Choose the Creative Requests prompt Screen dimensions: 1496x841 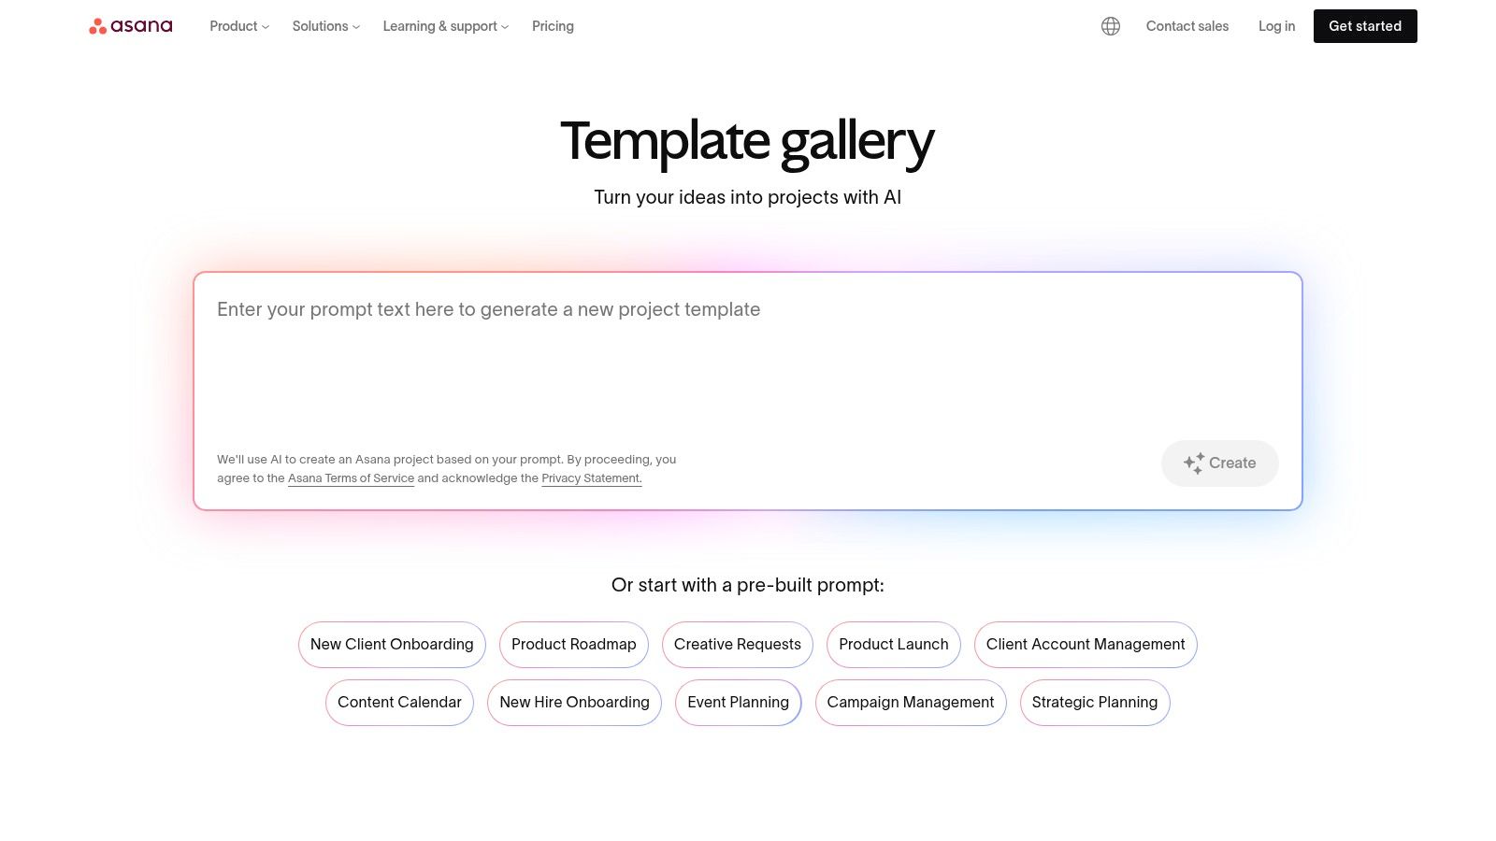coord(737,644)
